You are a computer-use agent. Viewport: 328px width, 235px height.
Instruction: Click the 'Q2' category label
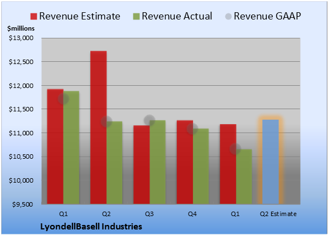point(106,214)
